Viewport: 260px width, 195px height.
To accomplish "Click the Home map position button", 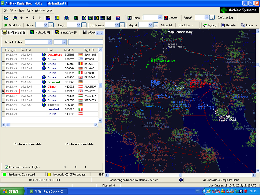I will (134, 18).
